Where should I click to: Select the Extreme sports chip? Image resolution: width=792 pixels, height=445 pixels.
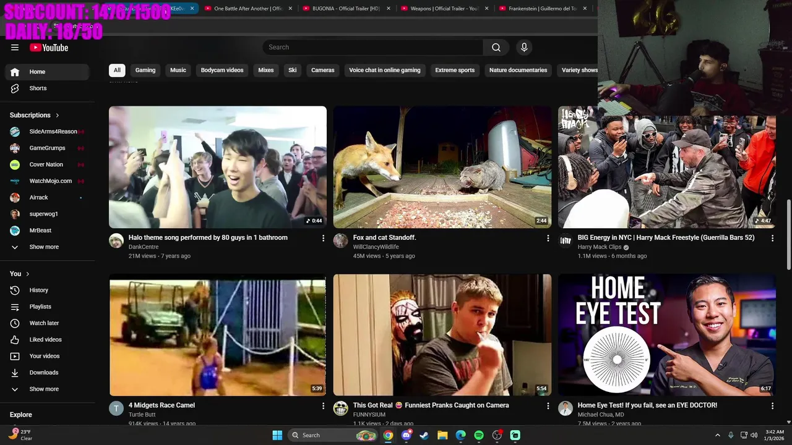[x=455, y=70]
